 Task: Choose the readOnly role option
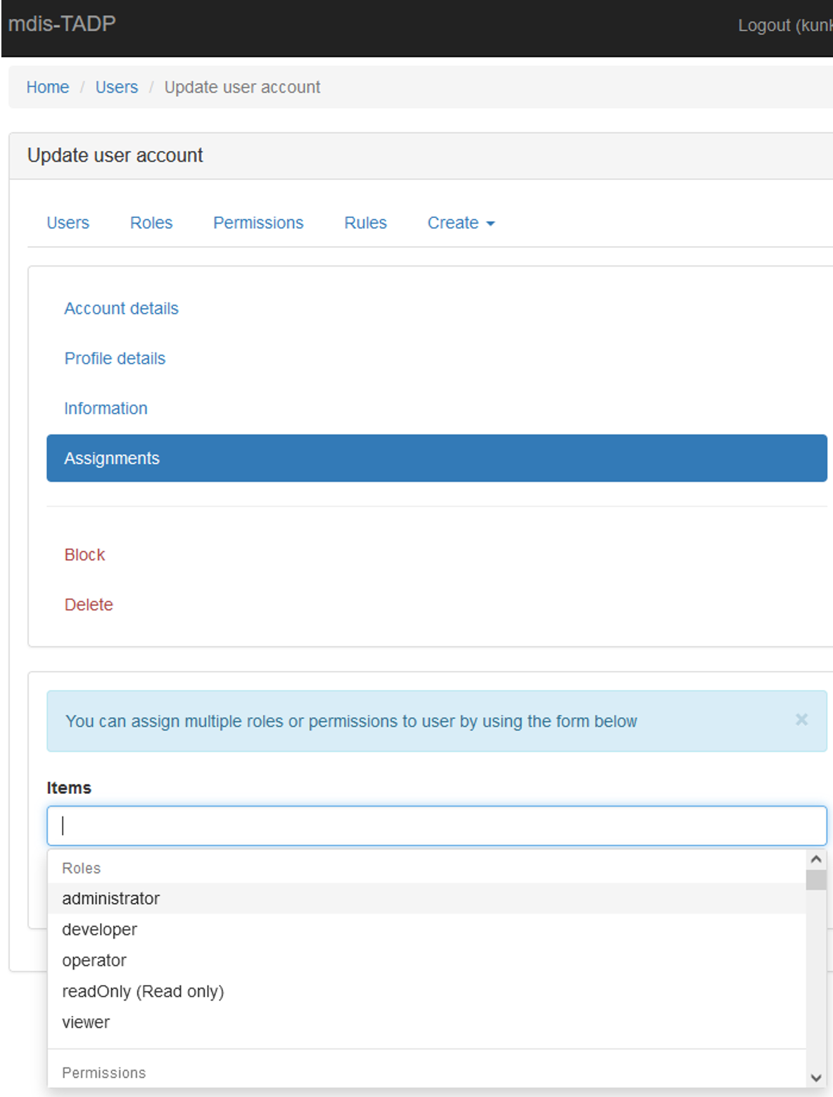click(143, 992)
